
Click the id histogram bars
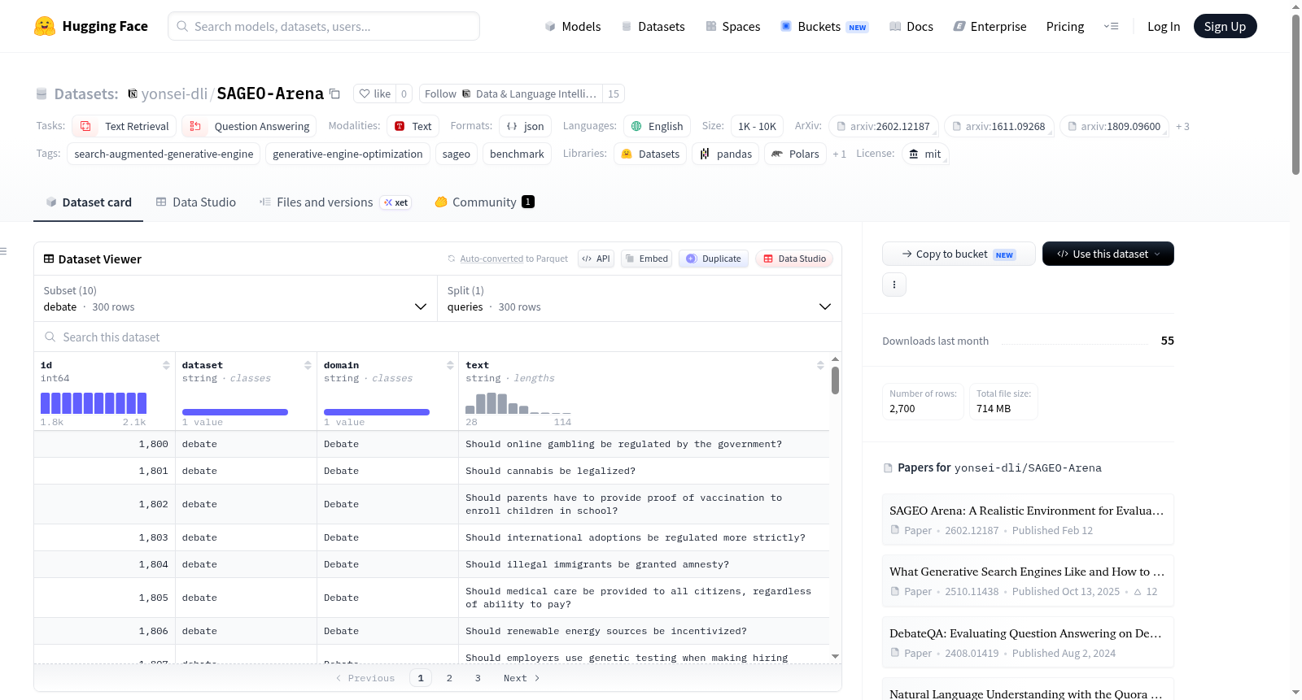pyautogui.click(x=94, y=403)
